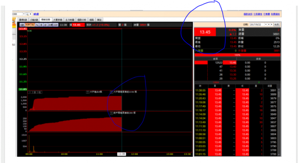Go to the next date with the right arrow
This screenshot has width=298, height=163.
pyautogui.click(x=272, y=24)
